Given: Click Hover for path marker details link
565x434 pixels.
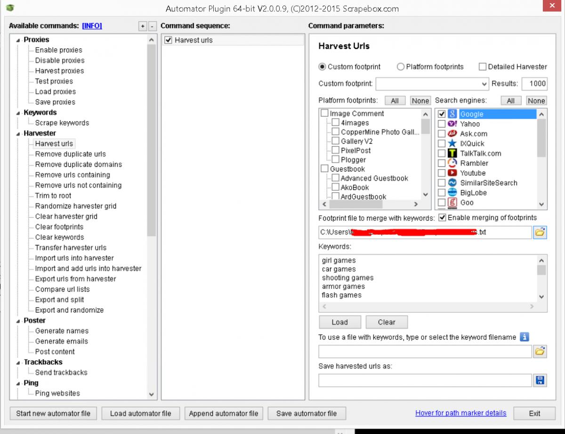Looking at the screenshot, I should pos(461,413).
